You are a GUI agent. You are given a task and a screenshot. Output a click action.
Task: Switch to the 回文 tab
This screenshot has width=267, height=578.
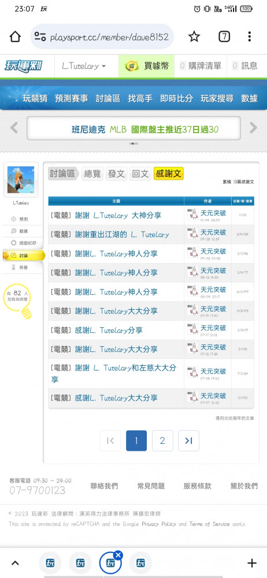(x=140, y=173)
